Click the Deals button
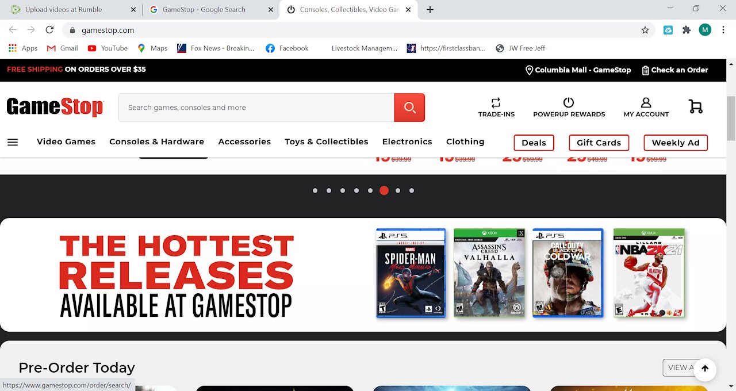The width and height of the screenshot is (736, 391). click(534, 143)
